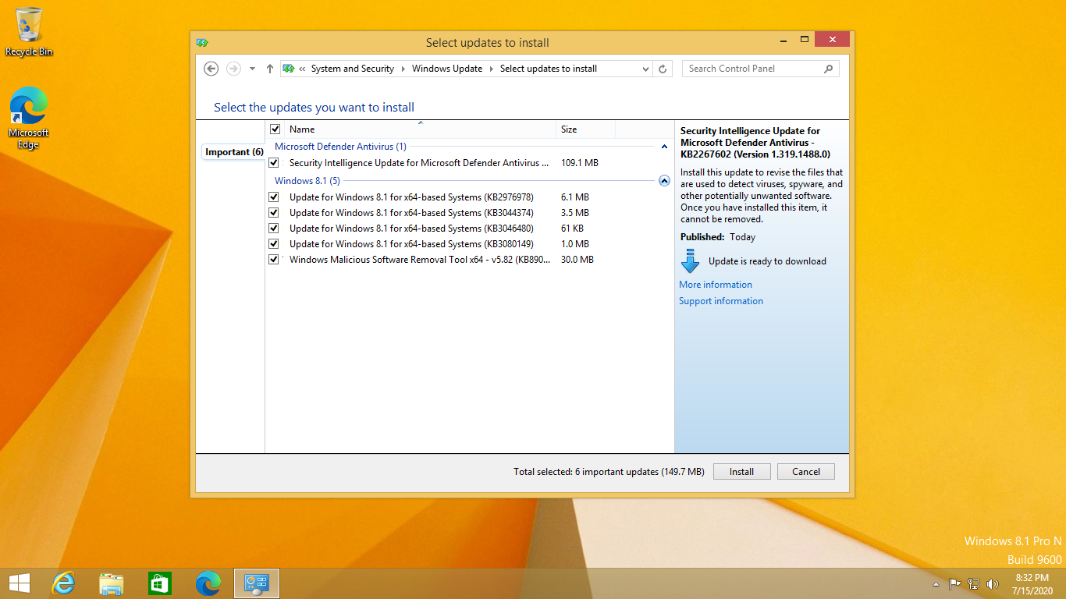Click the breadcrumb overflow chevrons
The width and height of the screenshot is (1066, 599).
302,69
